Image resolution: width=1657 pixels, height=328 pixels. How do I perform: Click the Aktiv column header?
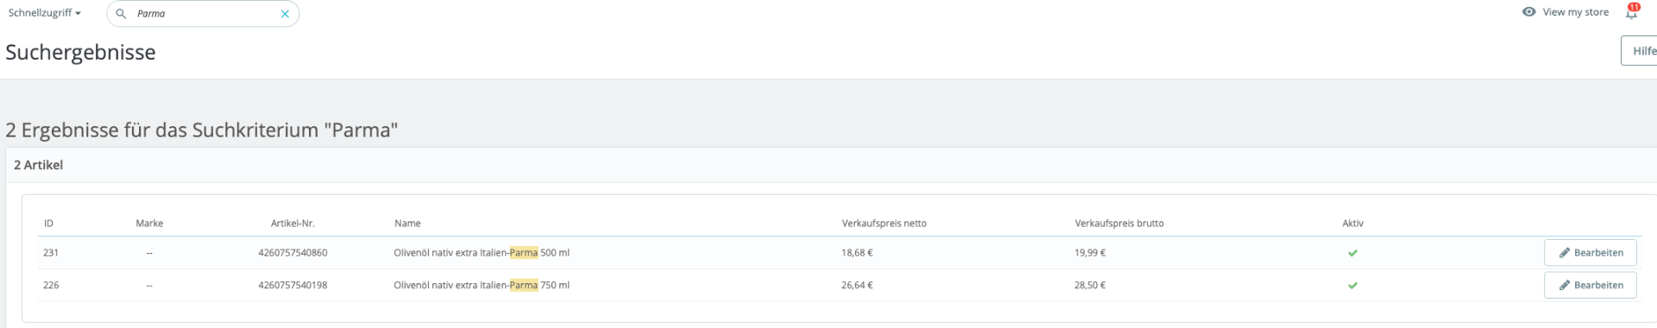coord(1352,223)
